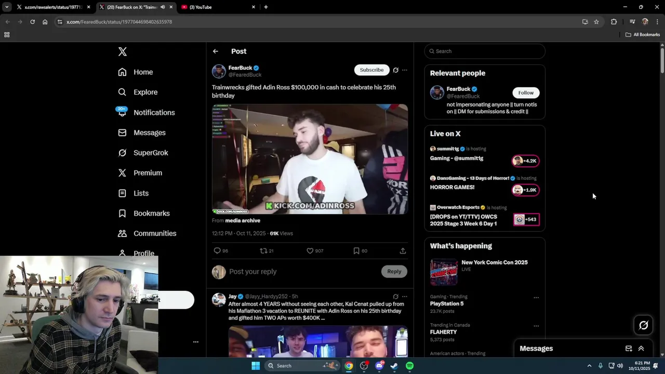Open Chrome extensions puzzle icon
Image resolution: width=665 pixels, height=374 pixels.
[614, 22]
